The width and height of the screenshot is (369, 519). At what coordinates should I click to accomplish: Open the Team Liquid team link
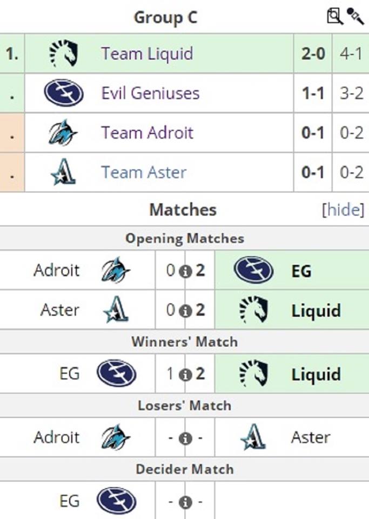[x=147, y=54]
